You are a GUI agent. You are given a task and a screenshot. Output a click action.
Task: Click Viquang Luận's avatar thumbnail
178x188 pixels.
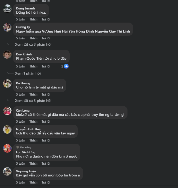[7, 171]
